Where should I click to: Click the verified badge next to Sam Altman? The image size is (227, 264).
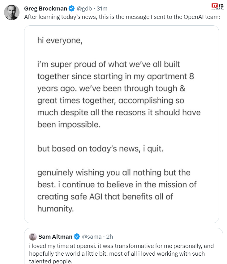[77, 237]
